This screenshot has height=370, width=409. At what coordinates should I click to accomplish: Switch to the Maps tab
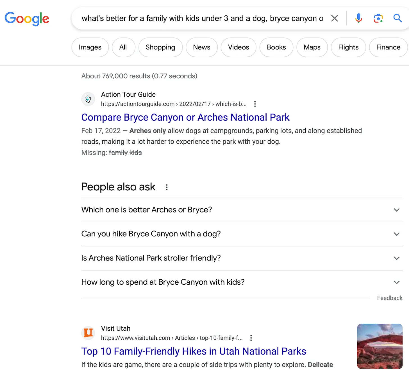click(x=312, y=47)
